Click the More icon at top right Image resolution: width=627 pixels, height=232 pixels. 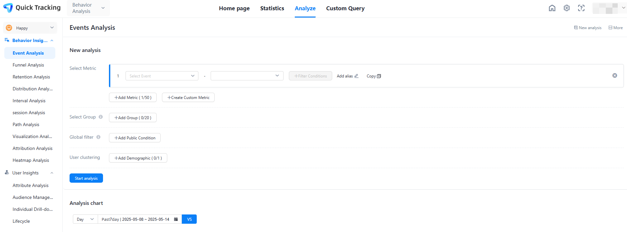coord(610,28)
